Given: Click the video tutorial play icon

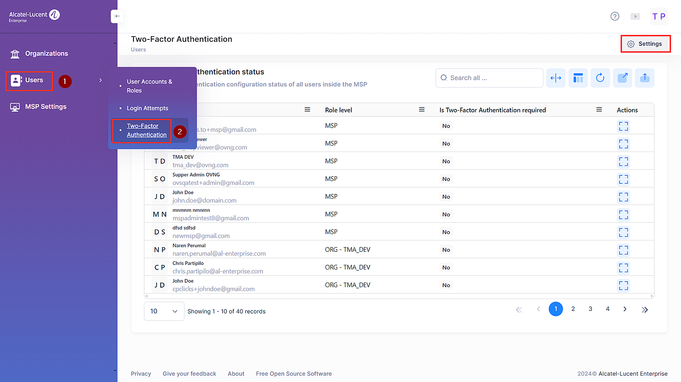Looking at the screenshot, I should point(635,16).
